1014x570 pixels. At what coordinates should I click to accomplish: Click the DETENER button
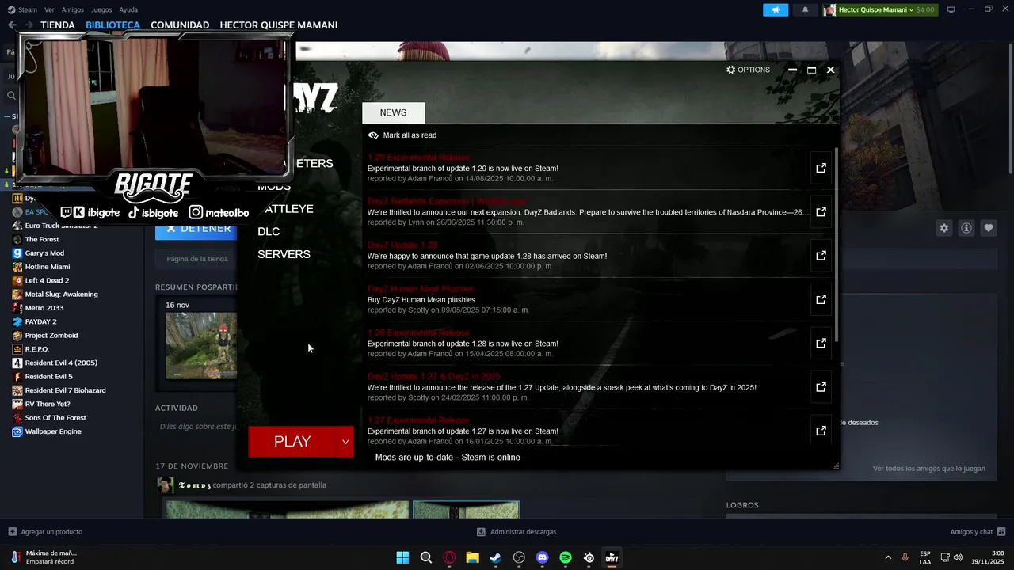tap(196, 229)
